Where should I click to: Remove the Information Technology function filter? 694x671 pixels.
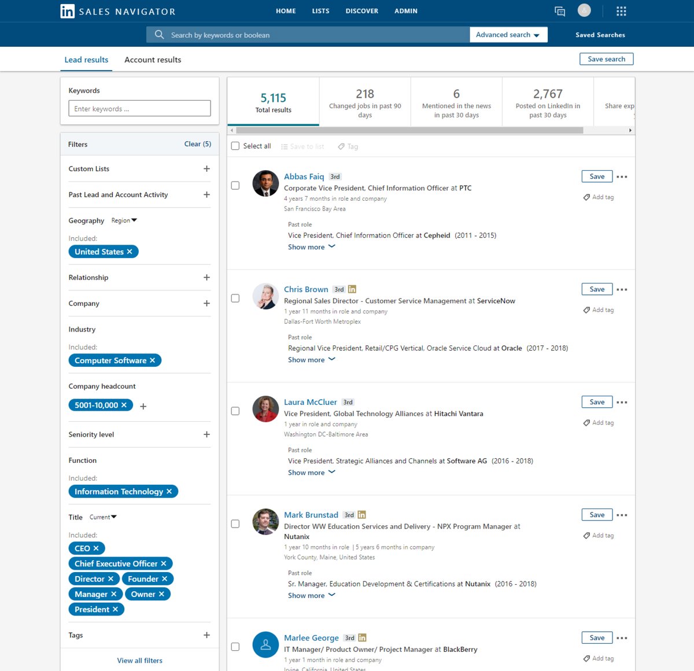coord(169,492)
